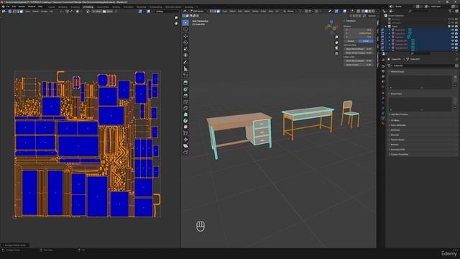The width and height of the screenshot is (460, 259).
Task: Open the File menu
Action: point(8,6)
